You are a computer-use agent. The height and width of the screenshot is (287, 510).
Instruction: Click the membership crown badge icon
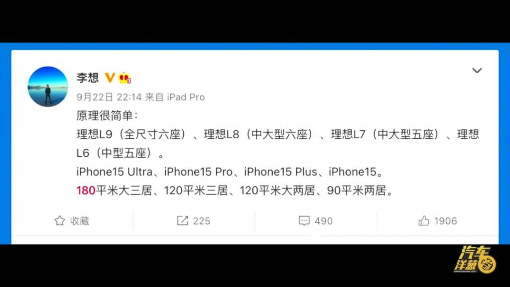tap(125, 78)
